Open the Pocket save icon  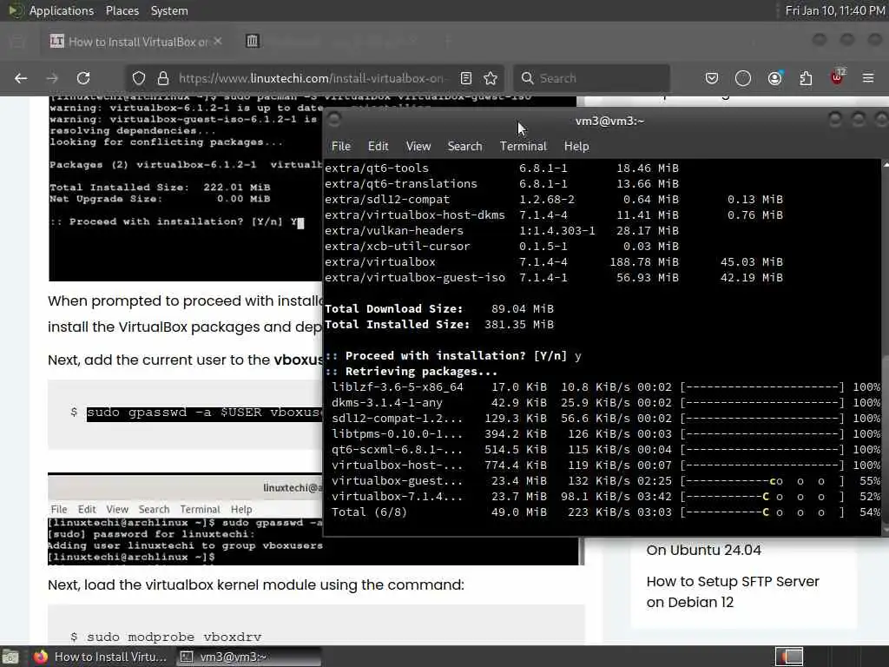point(712,78)
